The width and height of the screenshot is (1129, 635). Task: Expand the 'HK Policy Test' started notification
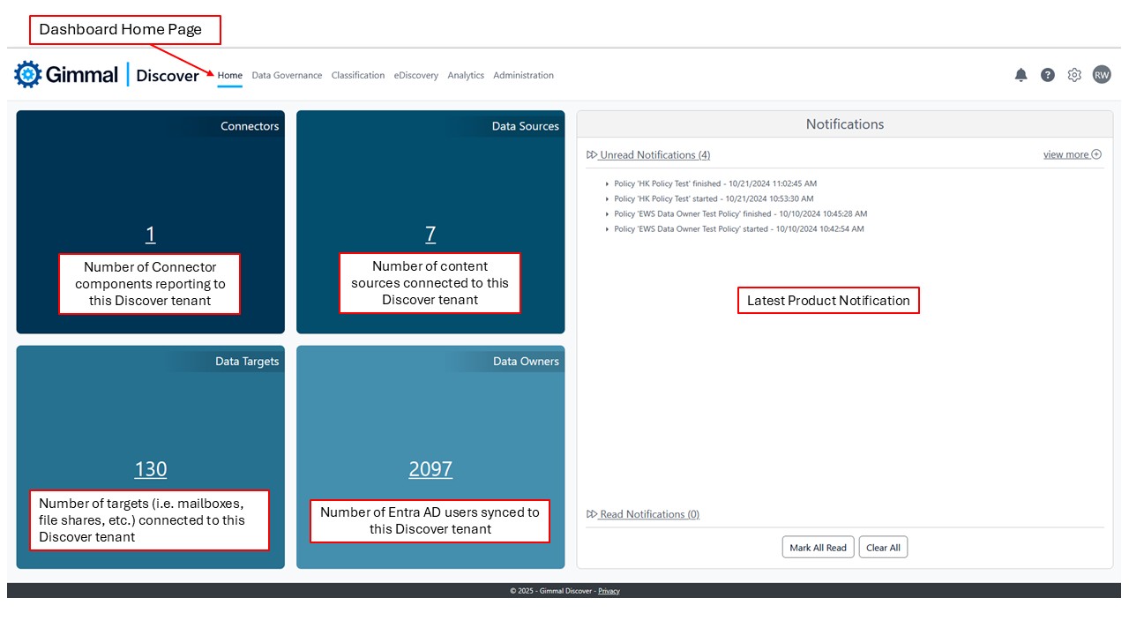[x=607, y=198]
